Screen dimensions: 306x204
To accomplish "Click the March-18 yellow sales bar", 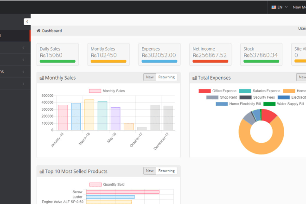I will [x=89, y=115].
